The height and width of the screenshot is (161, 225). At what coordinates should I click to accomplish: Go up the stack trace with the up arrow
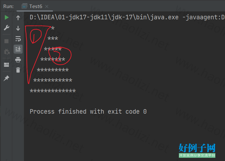[18, 18]
